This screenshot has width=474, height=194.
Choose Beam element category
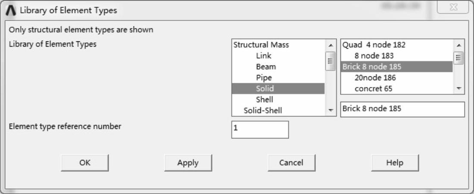point(266,67)
